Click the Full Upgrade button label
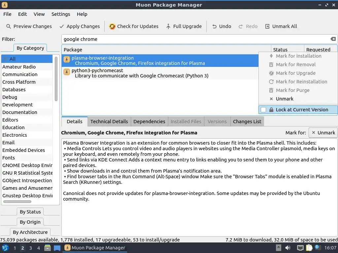Screen dimensions: 338x253 click(187, 26)
